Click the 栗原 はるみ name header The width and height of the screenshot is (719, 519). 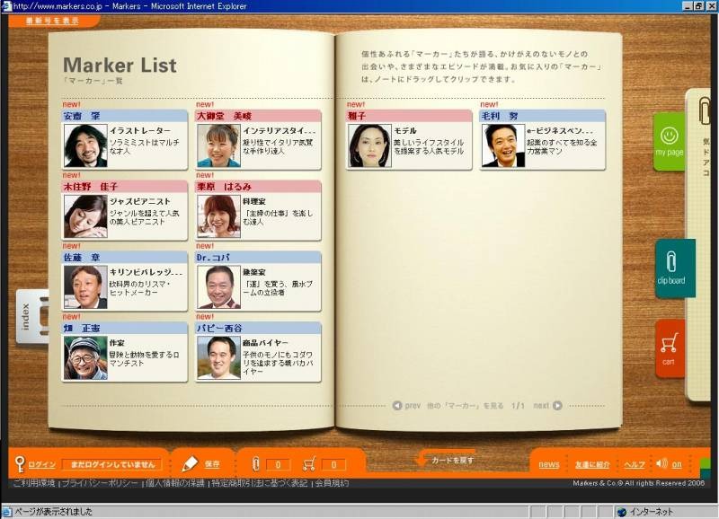(258, 187)
